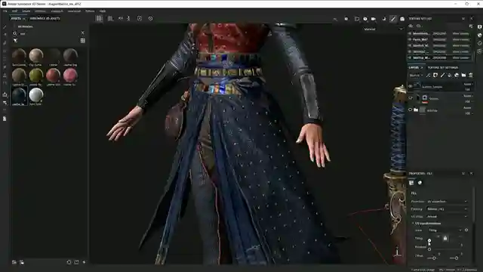This screenshot has width=483, height=272.
Task: Clear the assets search with X button
Action: coord(82,32)
